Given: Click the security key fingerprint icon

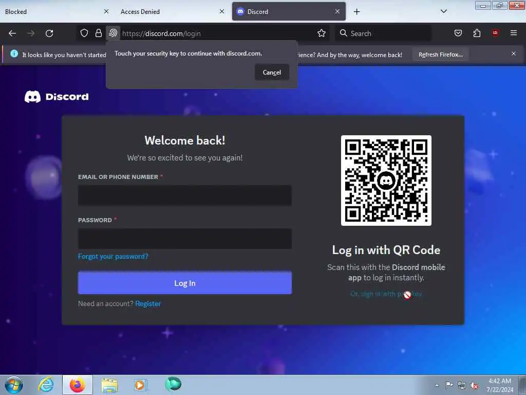Looking at the screenshot, I should click(x=113, y=33).
